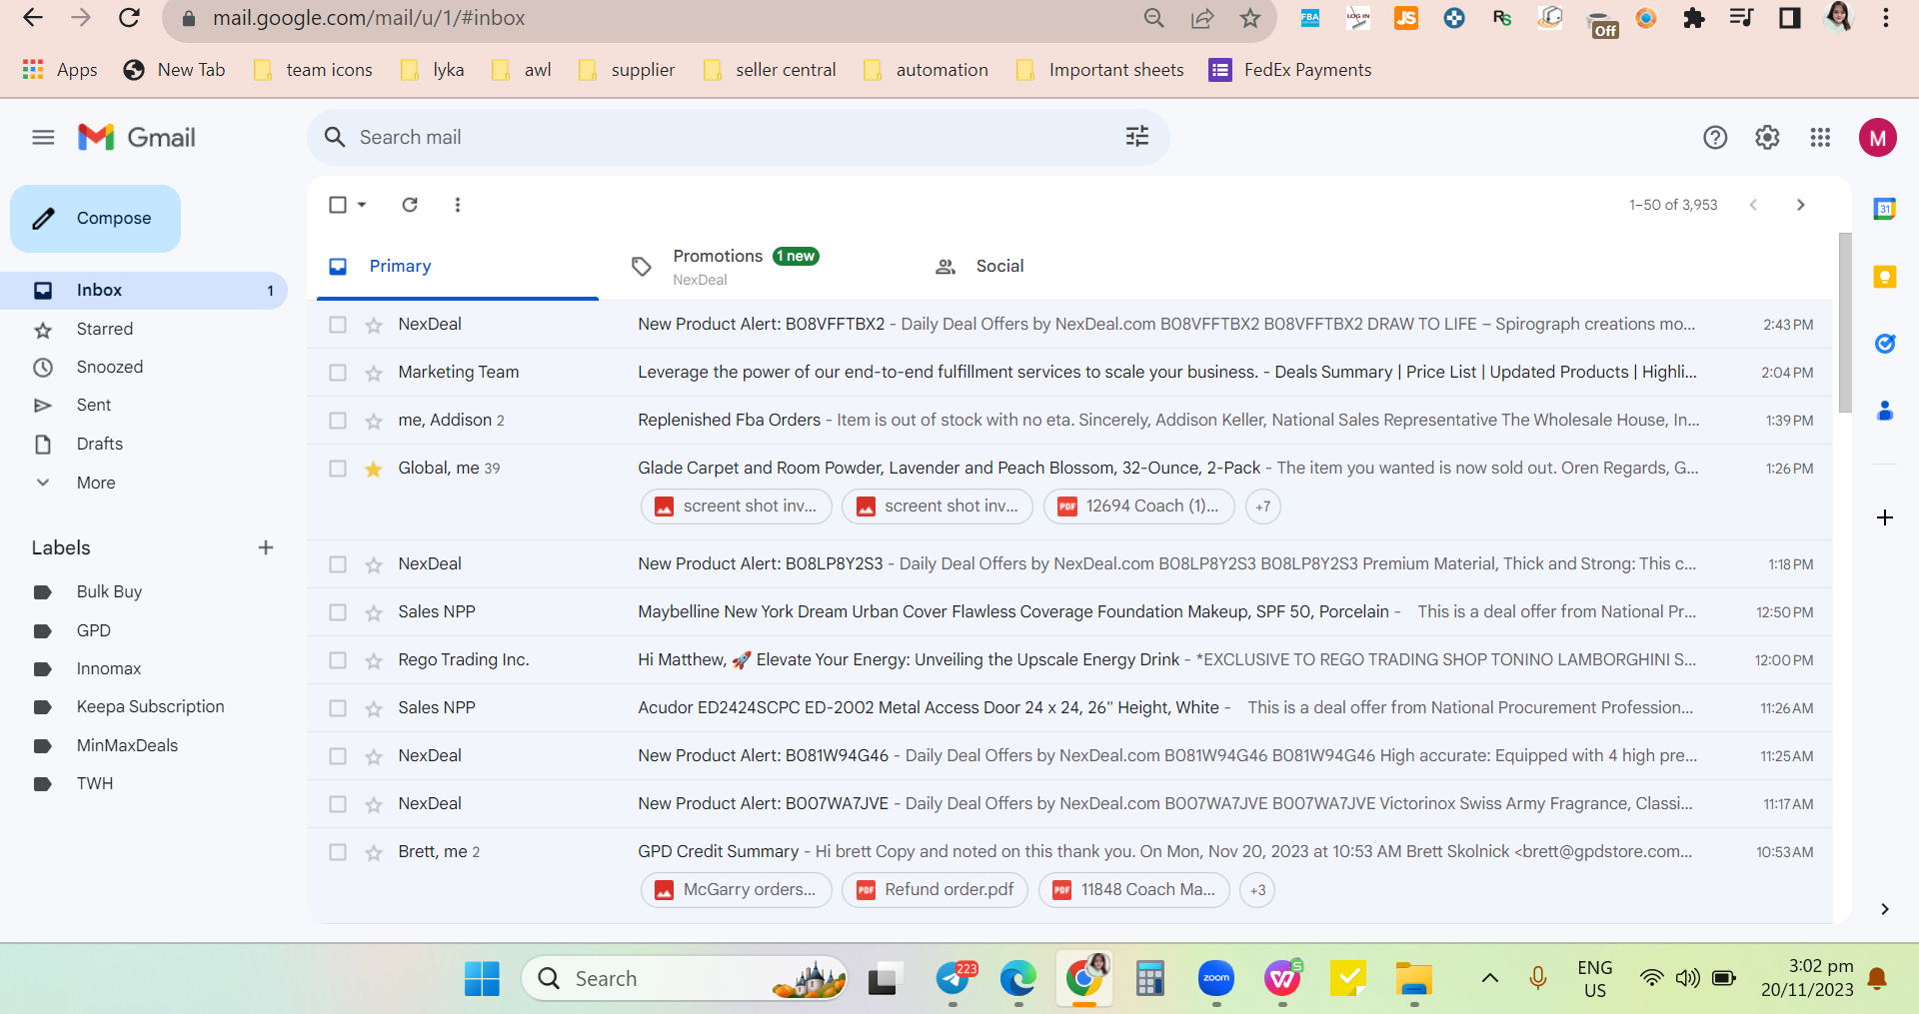Show more attachments with +3 chip
Image resolution: width=1919 pixels, height=1014 pixels.
(1257, 890)
